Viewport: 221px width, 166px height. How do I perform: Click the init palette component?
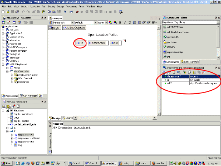click(x=169, y=57)
